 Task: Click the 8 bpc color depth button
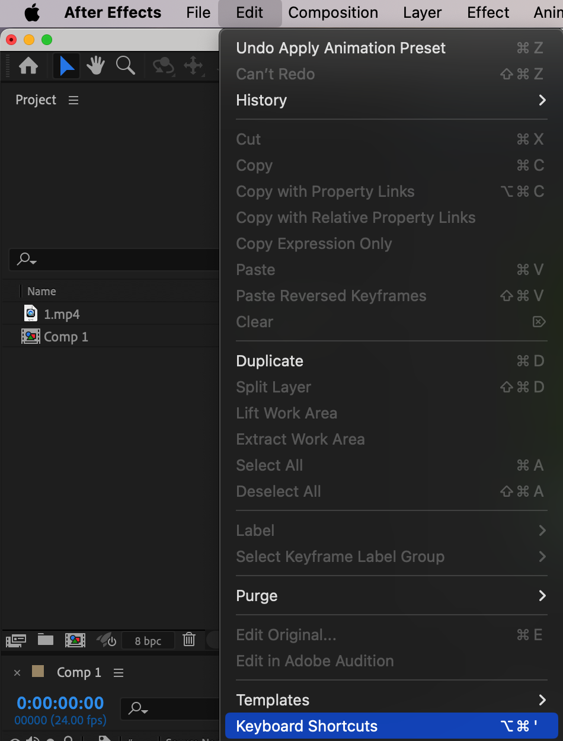point(148,641)
